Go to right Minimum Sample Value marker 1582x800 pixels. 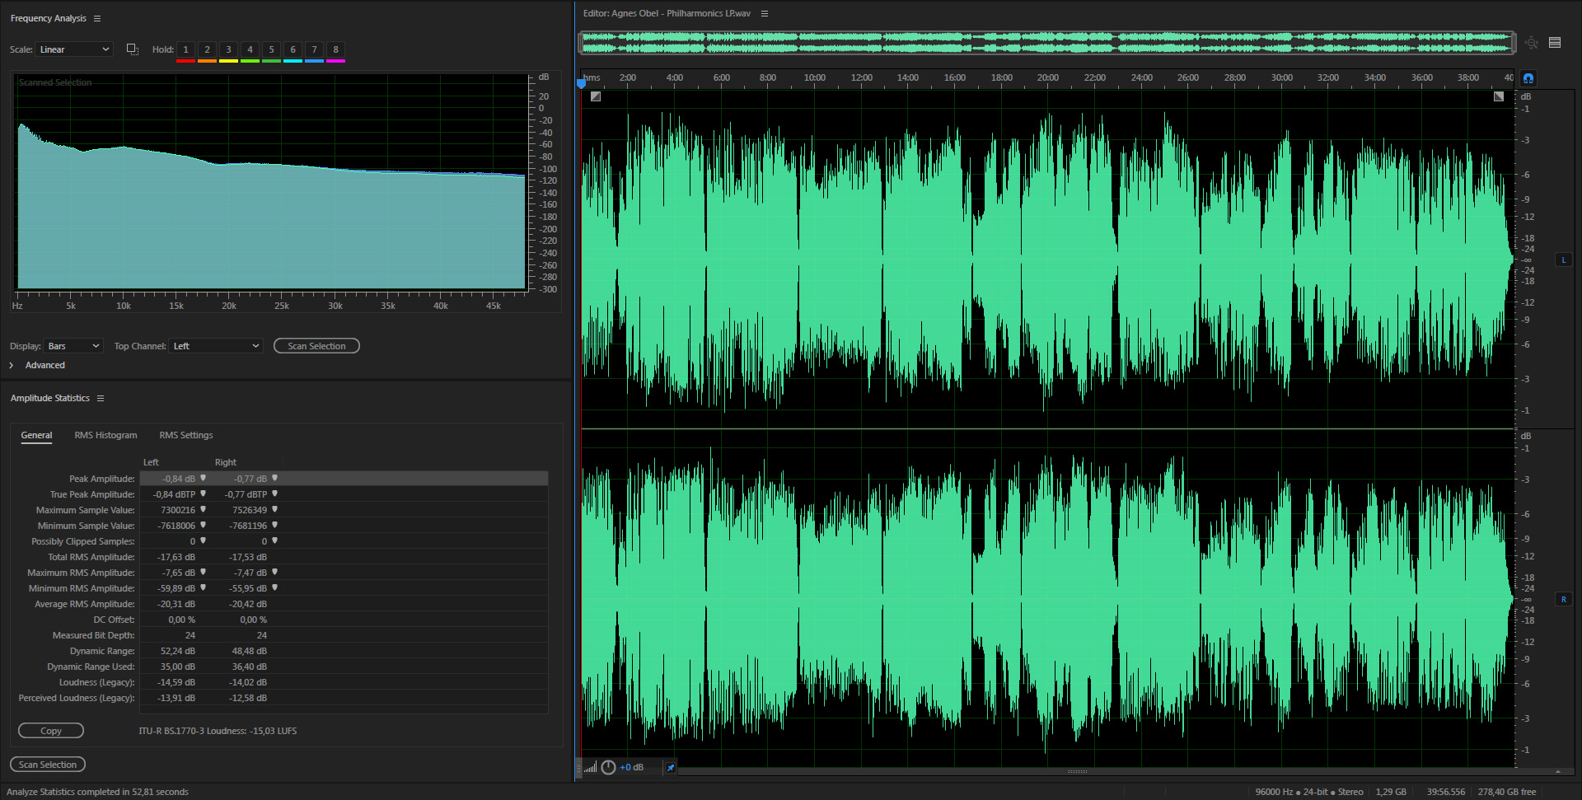coord(274,525)
